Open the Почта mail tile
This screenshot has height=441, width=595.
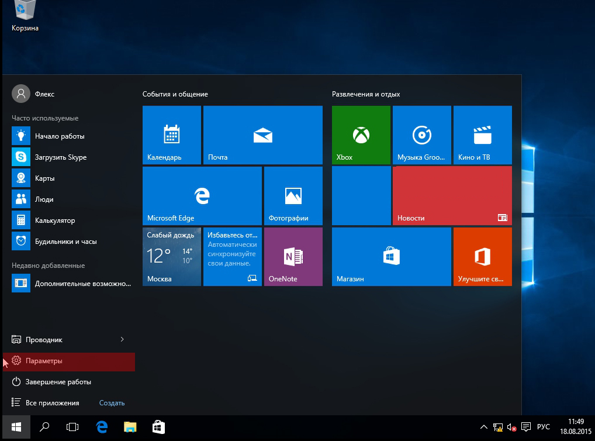[262, 135]
